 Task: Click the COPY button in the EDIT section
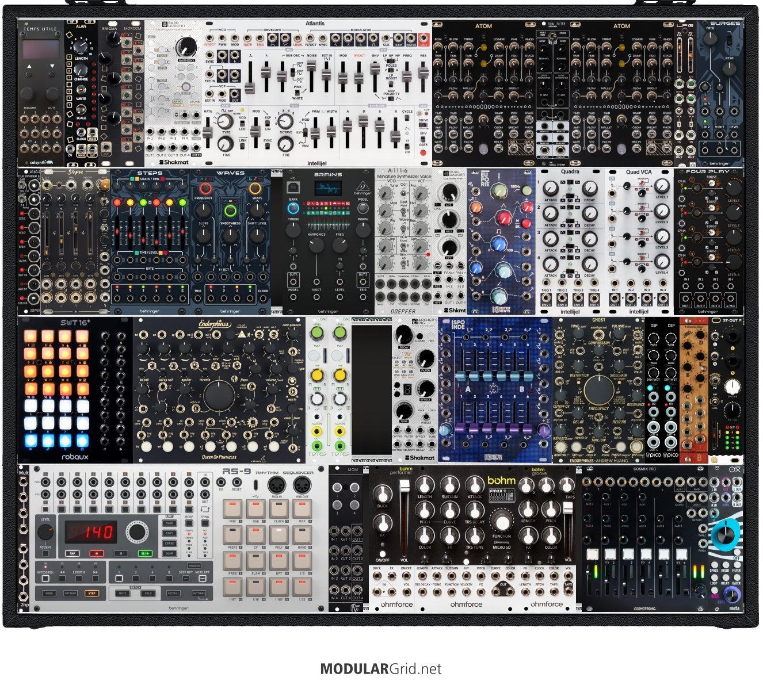170,533
